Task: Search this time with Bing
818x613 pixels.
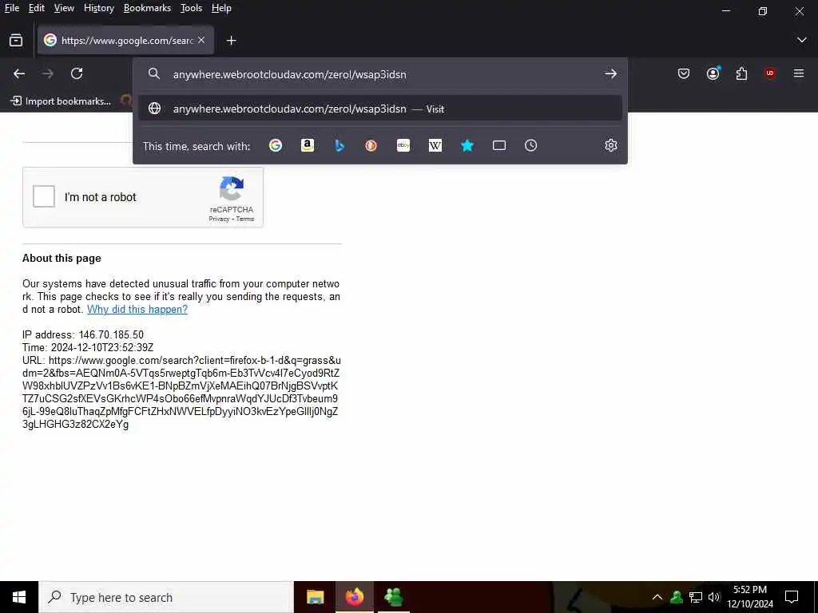Action: pyautogui.click(x=339, y=145)
